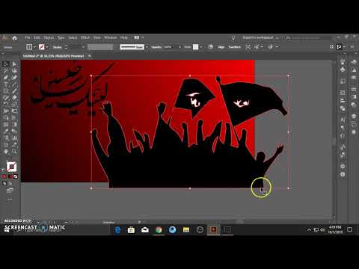Open the Help menu
Viewport: 359px width, 269px height.
(124, 37)
